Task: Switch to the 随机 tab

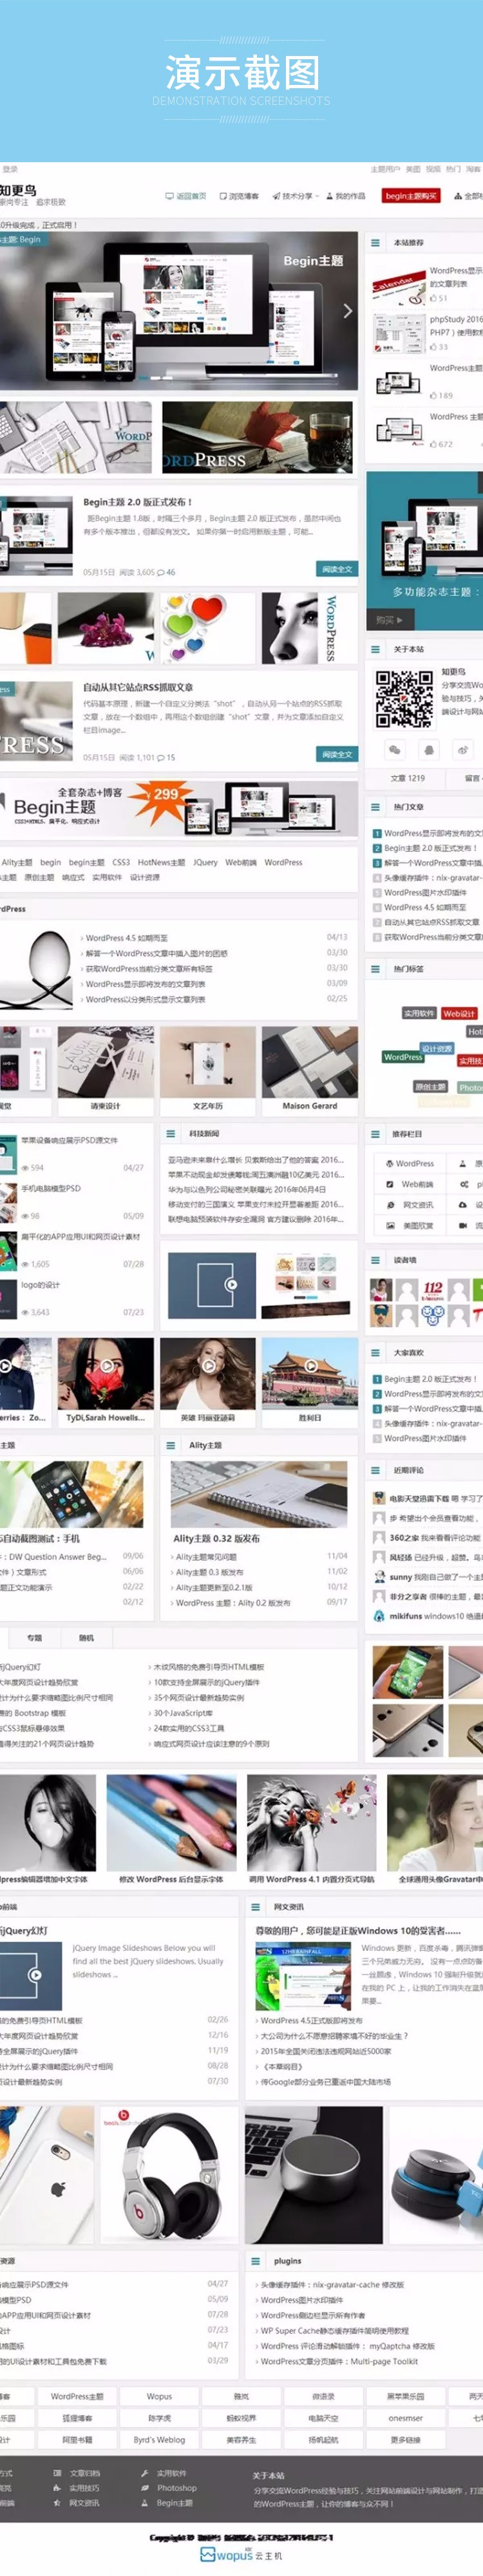Action: [86, 1638]
